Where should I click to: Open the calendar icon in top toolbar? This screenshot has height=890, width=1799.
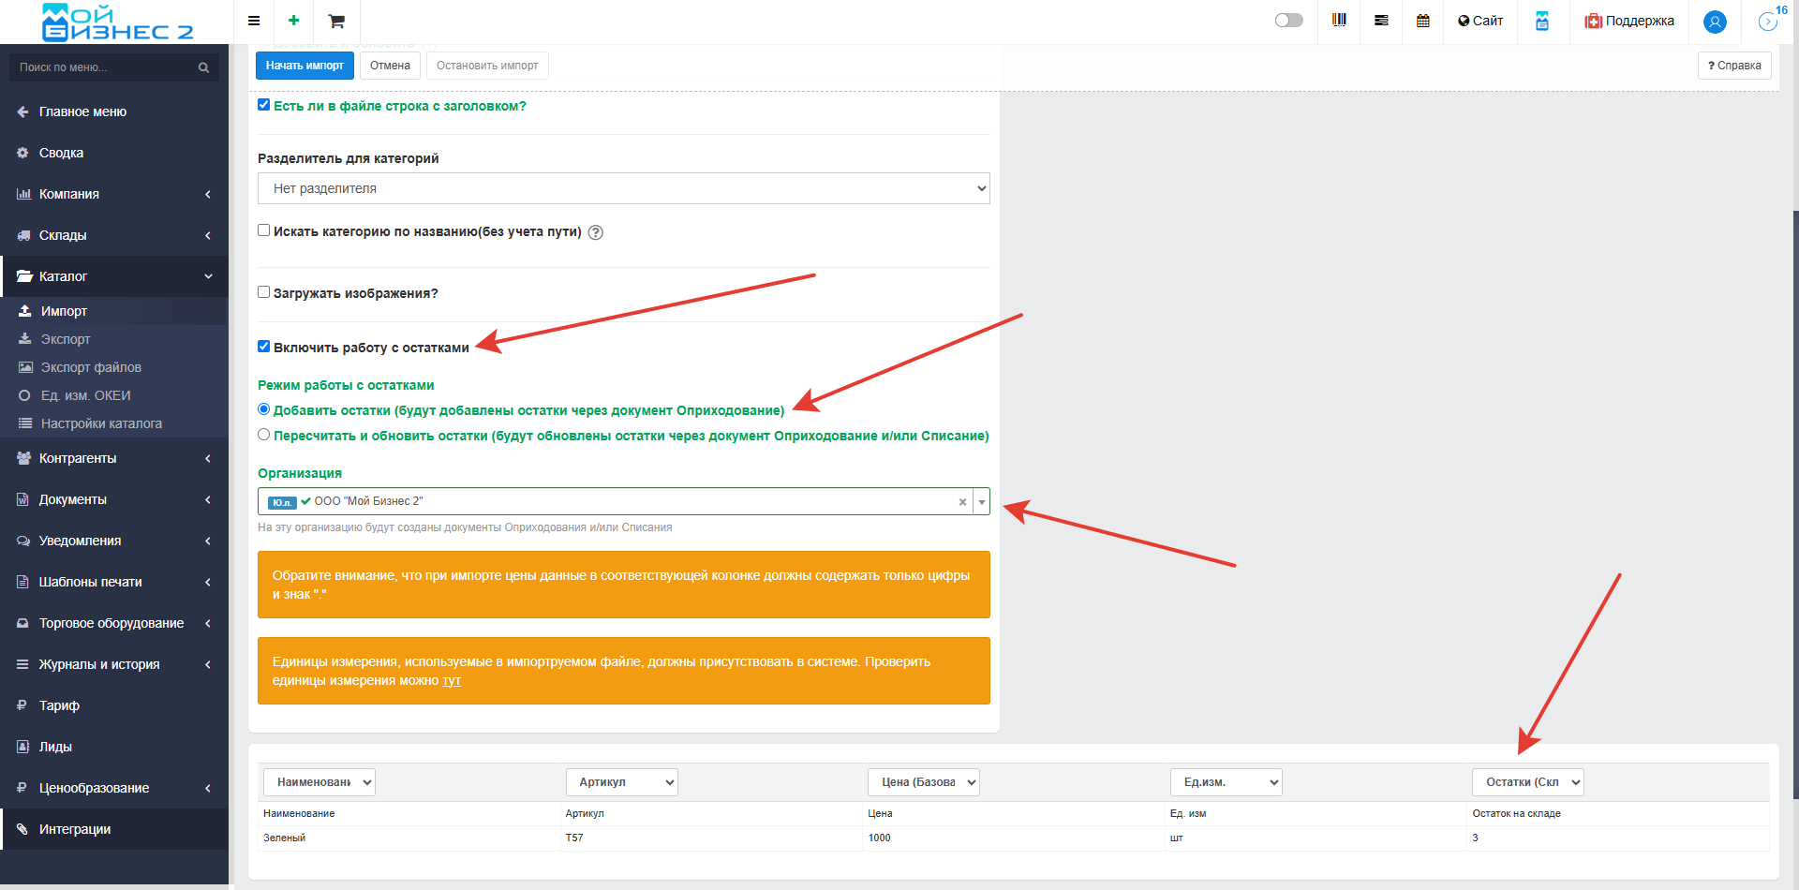coord(1422,21)
